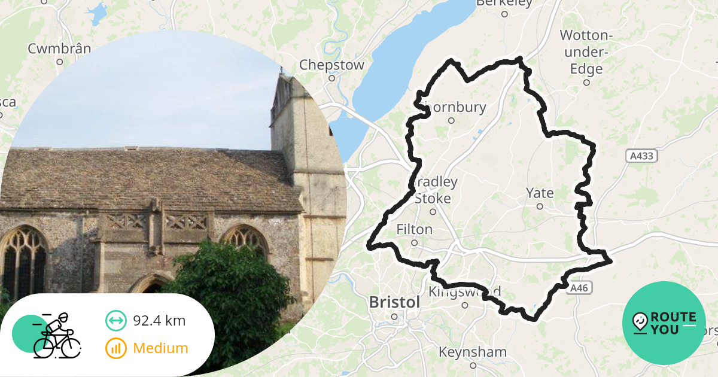The width and height of the screenshot is (718, 377).
Task: Click the Keynsham town marker dot
Action: [x=473, y=365]
